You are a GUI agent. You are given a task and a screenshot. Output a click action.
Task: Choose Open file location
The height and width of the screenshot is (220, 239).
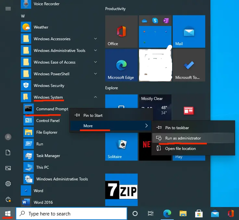pos(193,148)
